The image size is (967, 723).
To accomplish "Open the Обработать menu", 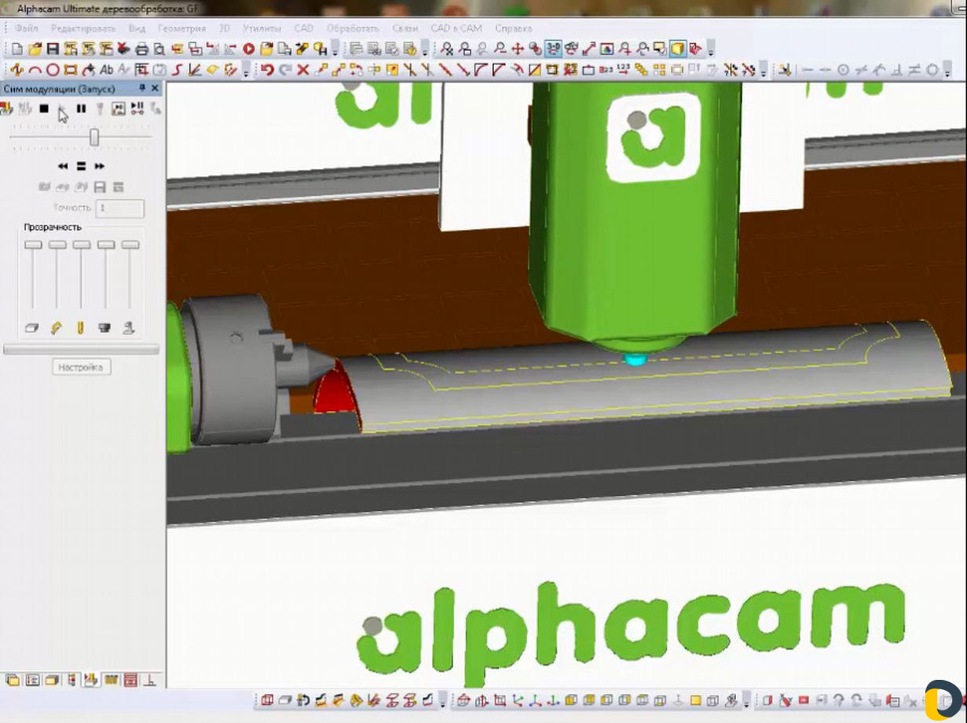I will click(353, 28).
